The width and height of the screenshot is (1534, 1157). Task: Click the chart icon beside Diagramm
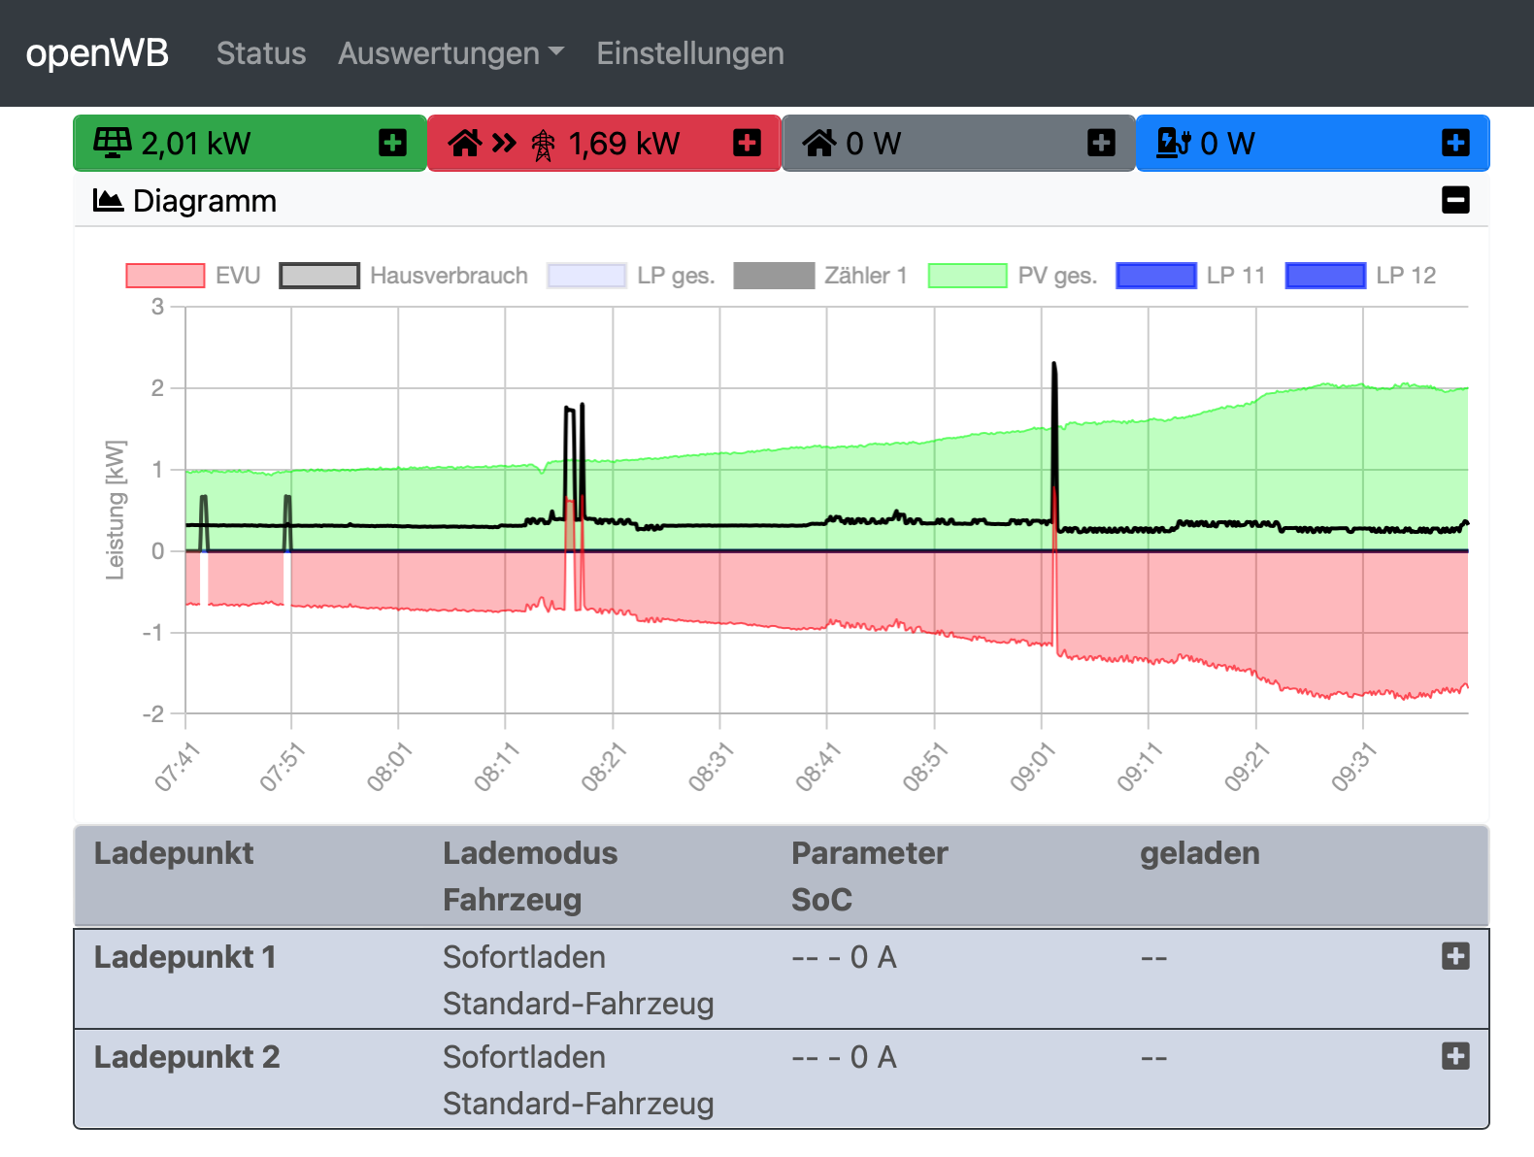108,201
